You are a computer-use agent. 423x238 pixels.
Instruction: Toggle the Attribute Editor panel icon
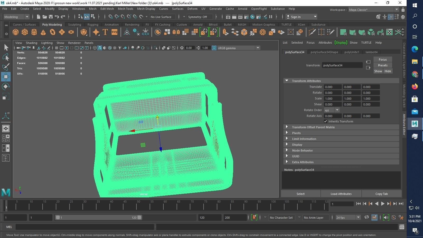[x=391, y=17]
